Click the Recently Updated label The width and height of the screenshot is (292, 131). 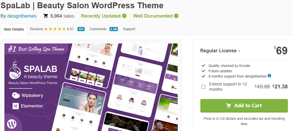point(101,16)
